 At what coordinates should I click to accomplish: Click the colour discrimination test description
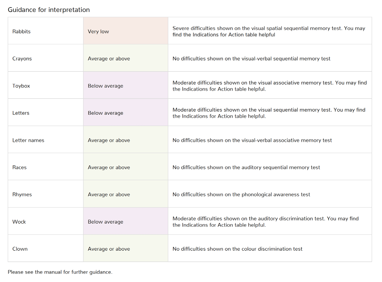click(270, 248)
